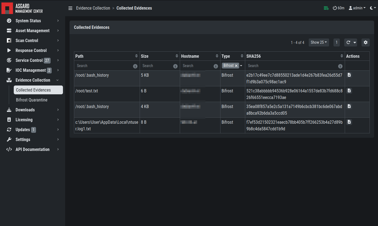Click the Evidence Collection boxes icon
This screenshot has width=378, height=226.
tap(9, 80)
